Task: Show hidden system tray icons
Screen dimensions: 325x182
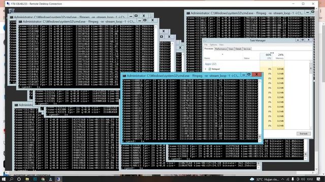Action: pyautogui.click(x=282, y=179)
